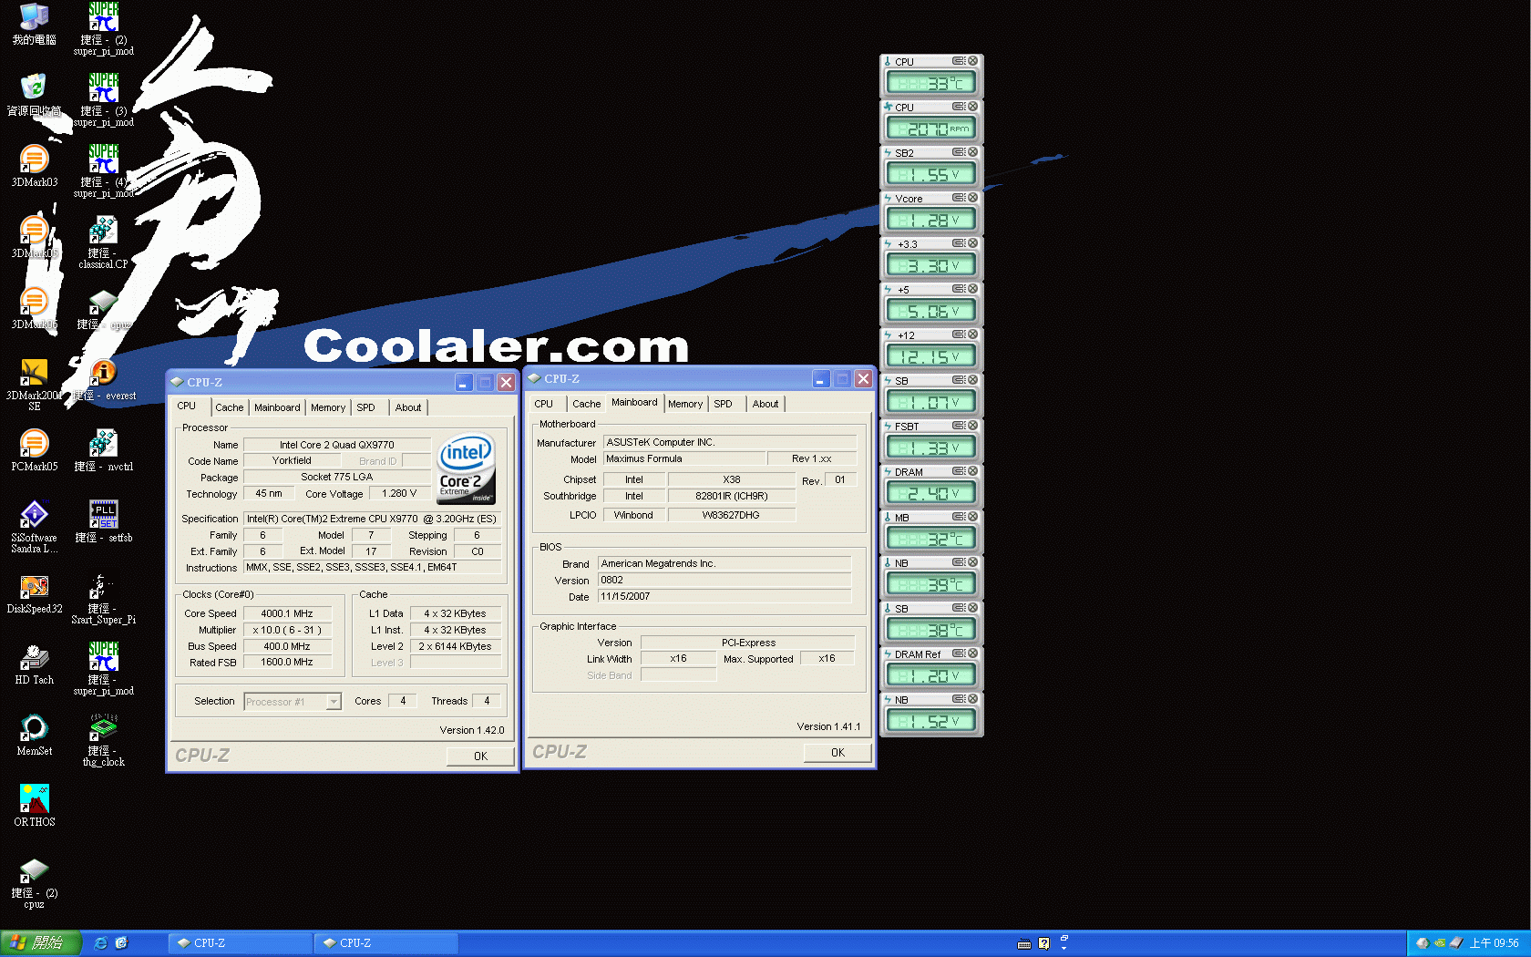Image resolution: width=1531 pixels, height=957 pixels.
Task: Switch to Cache tab in CPU-Z 1.42 window
Action: pos(230,407)
